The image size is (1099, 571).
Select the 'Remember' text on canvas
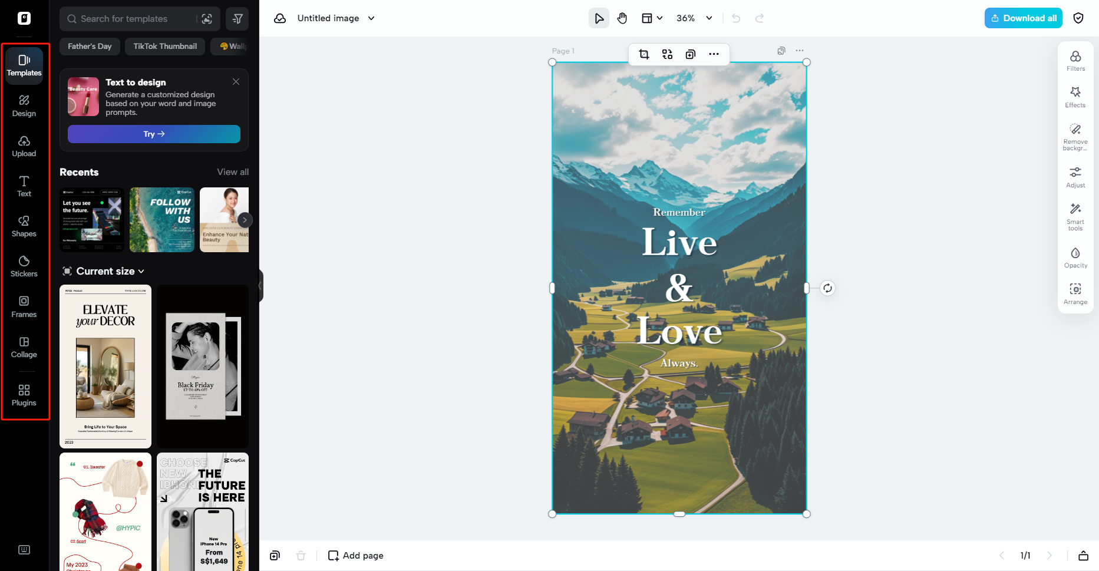679,213
